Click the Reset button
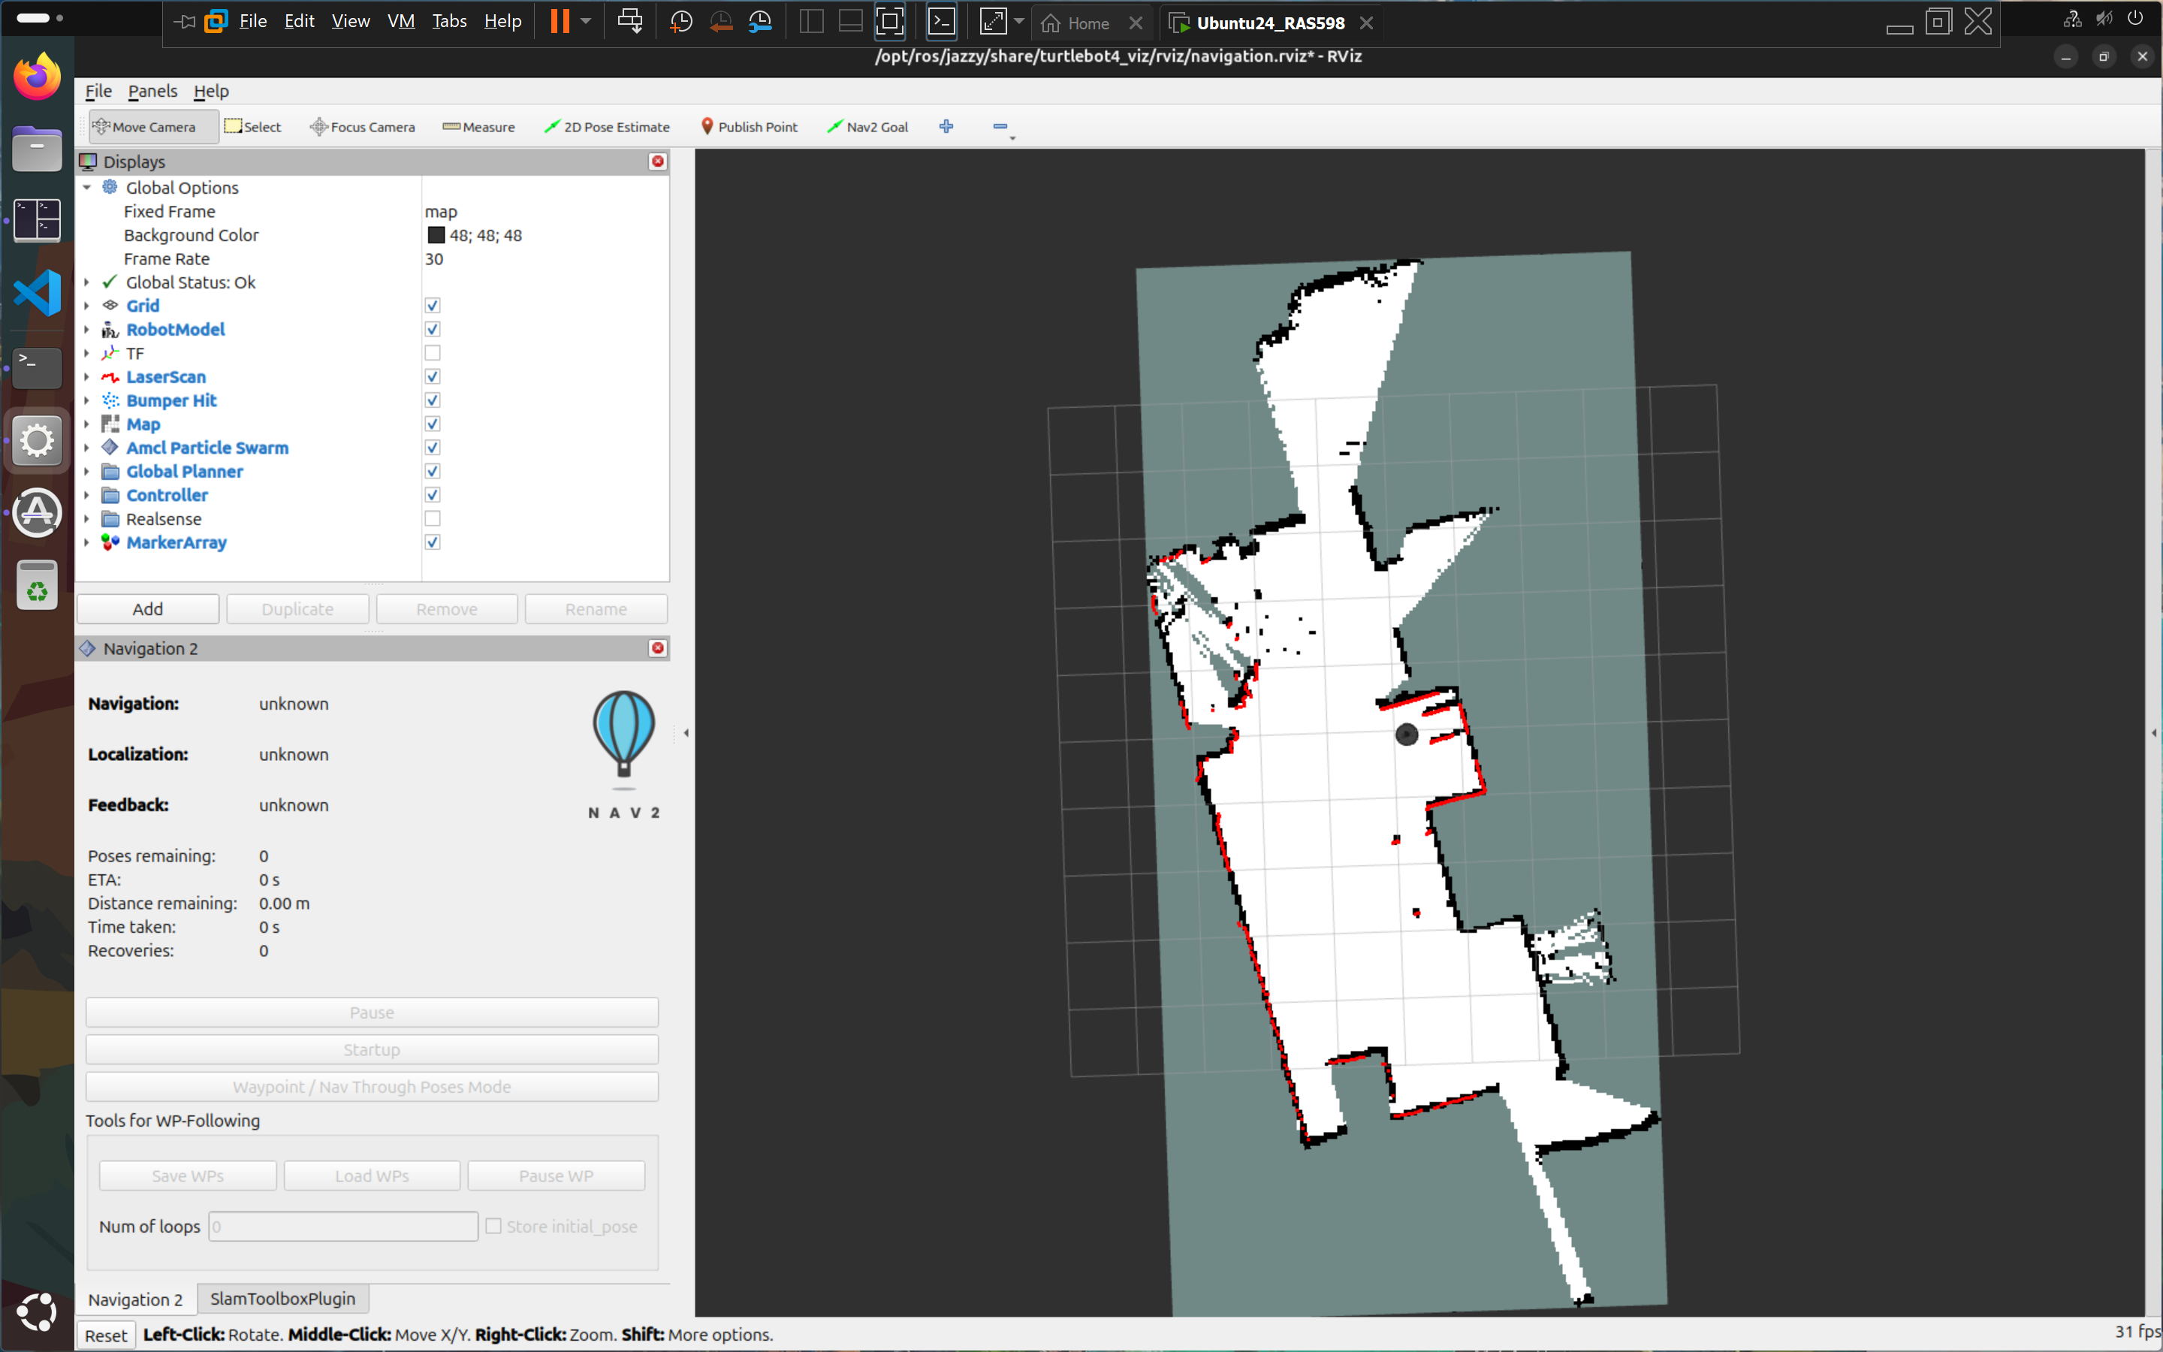Screen dimensions: 2163x1352 point(105,1335)
